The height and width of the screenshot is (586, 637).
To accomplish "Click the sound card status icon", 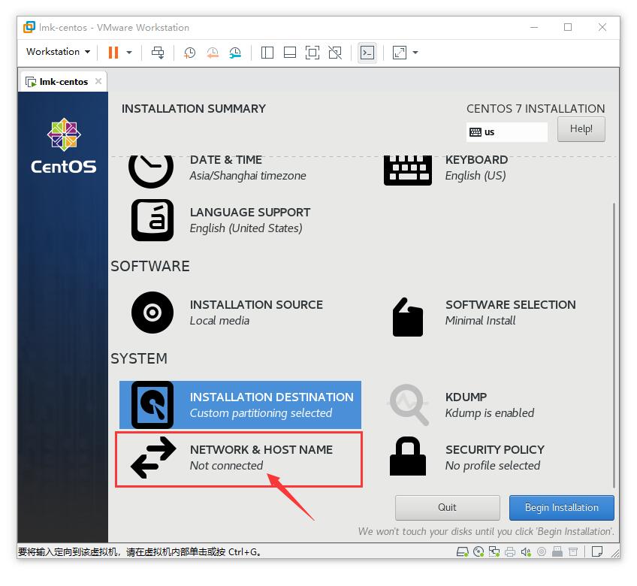I will [x=526, y=552].
